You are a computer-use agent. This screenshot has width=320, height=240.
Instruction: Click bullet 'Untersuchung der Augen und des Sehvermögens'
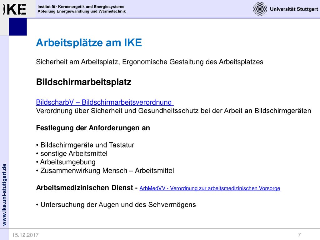(x=116, y=205)
